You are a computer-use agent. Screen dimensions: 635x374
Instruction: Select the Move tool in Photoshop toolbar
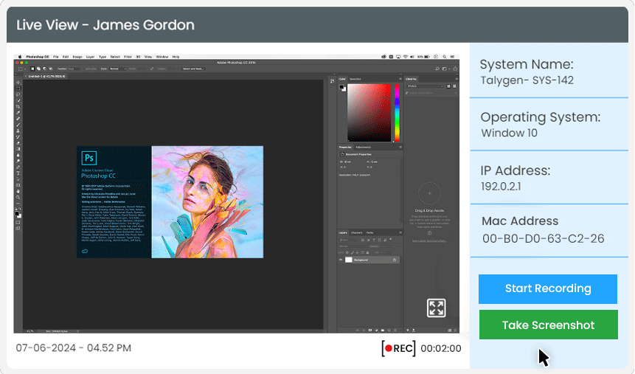click(18, 83)
